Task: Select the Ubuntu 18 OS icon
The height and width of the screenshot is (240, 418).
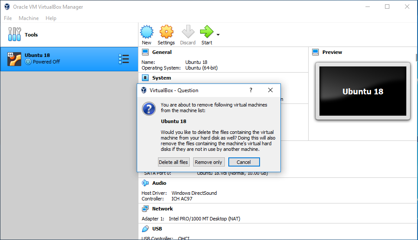Action: coord(14,59)
